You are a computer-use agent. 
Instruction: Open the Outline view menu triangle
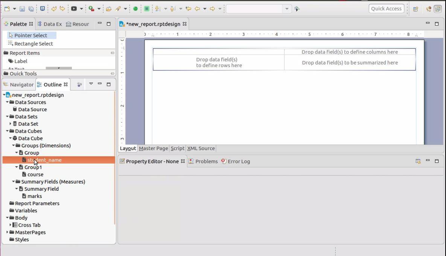point(91,84)
